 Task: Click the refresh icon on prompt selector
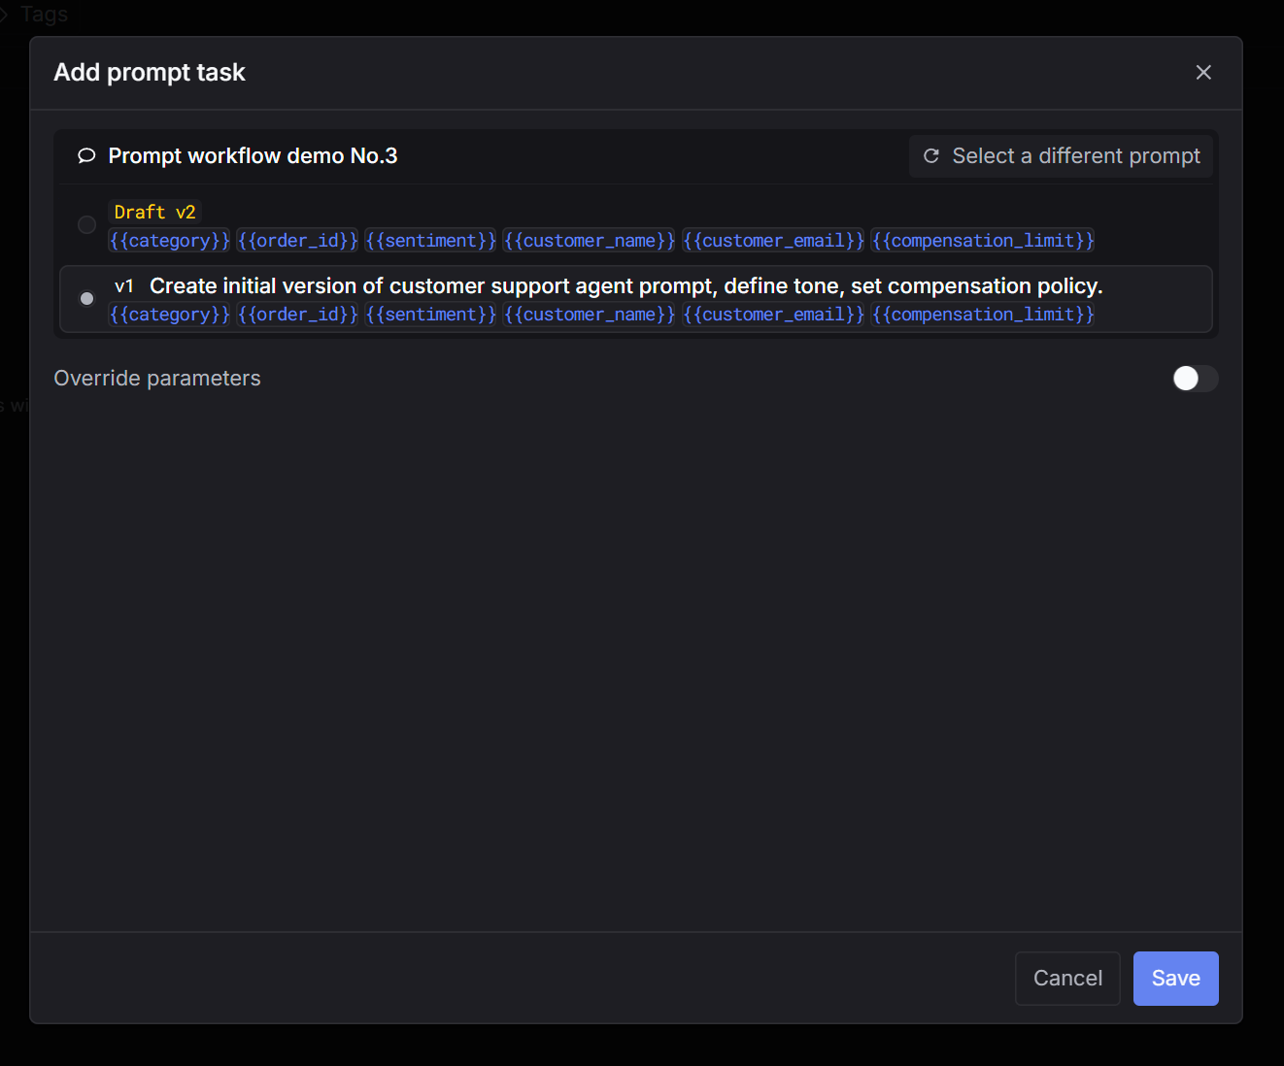coord(930,155)
